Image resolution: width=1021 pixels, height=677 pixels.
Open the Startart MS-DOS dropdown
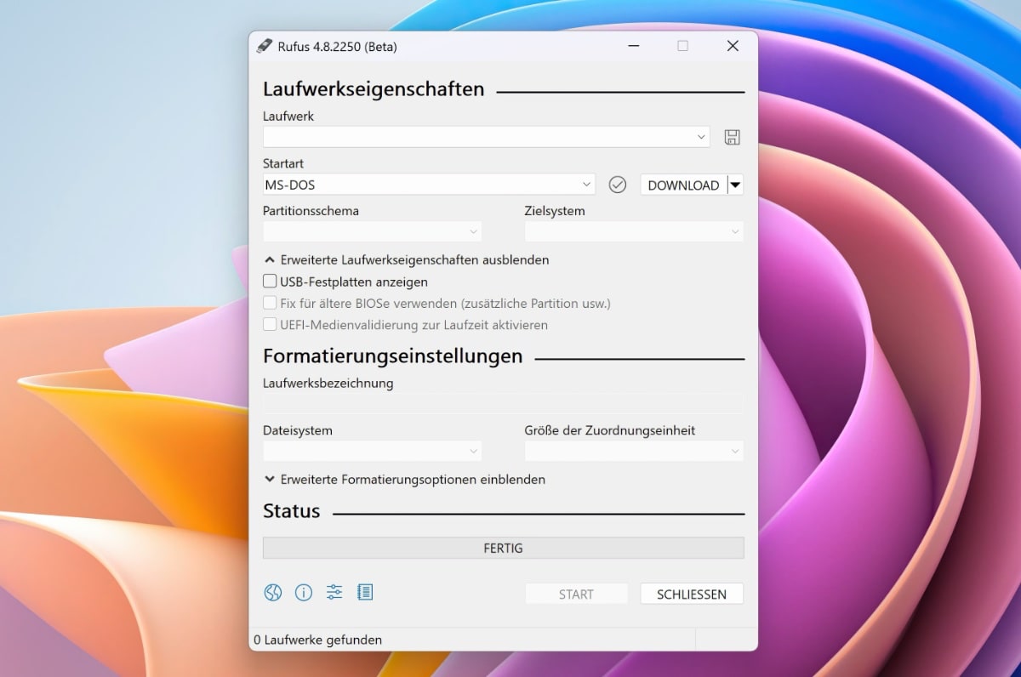(429, 185)
